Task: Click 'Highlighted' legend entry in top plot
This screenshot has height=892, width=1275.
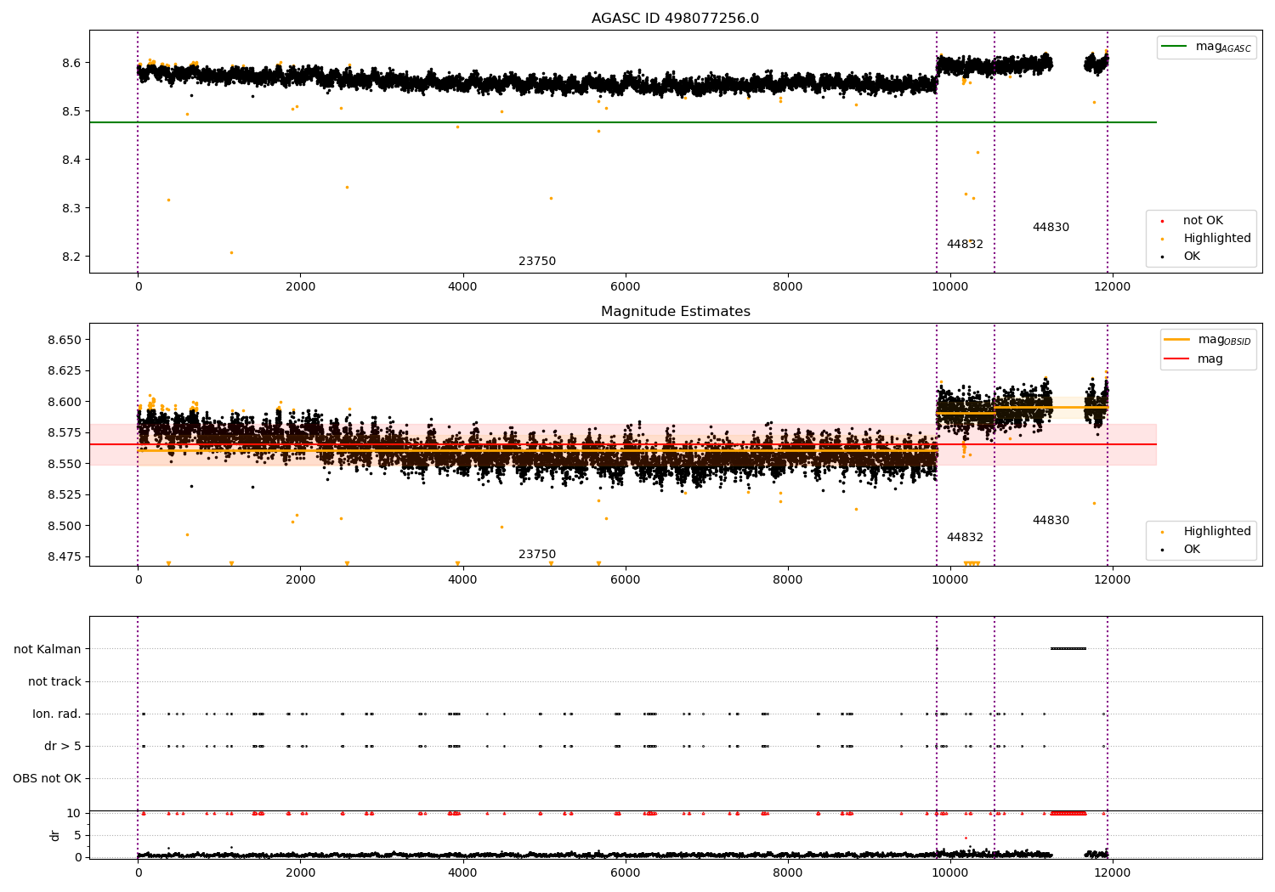Action: pos(1217,239)
